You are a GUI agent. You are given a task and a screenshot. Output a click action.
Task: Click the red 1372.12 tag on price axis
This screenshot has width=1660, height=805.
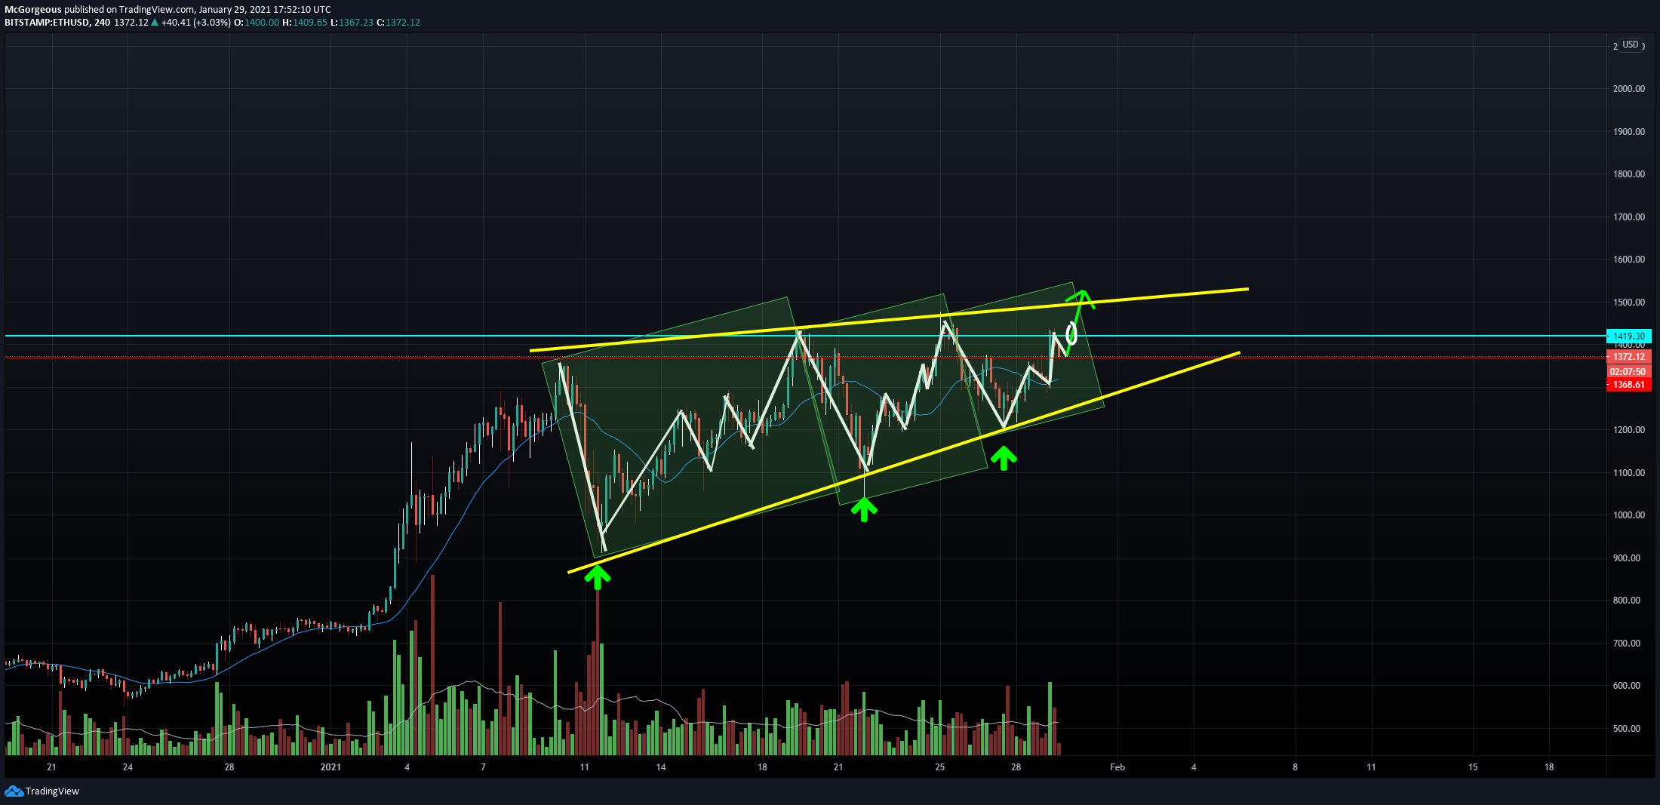pos(1629,357)
